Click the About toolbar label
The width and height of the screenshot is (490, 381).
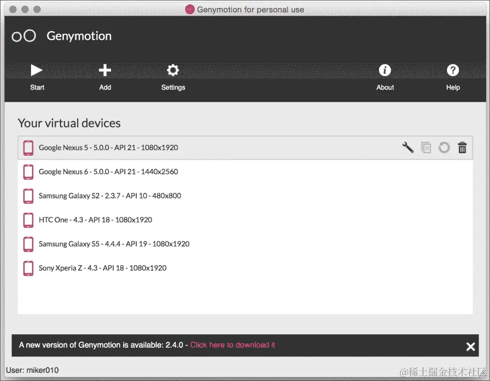pyautogui.click(x=385, y=88)
